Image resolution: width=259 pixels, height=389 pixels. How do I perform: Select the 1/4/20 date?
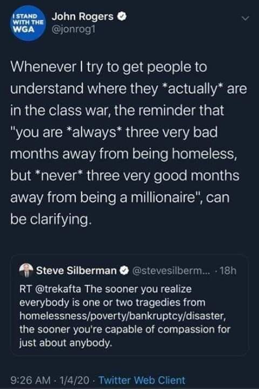coord(74,380)
